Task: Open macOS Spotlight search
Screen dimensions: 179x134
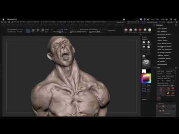Action: pos(171,19)
